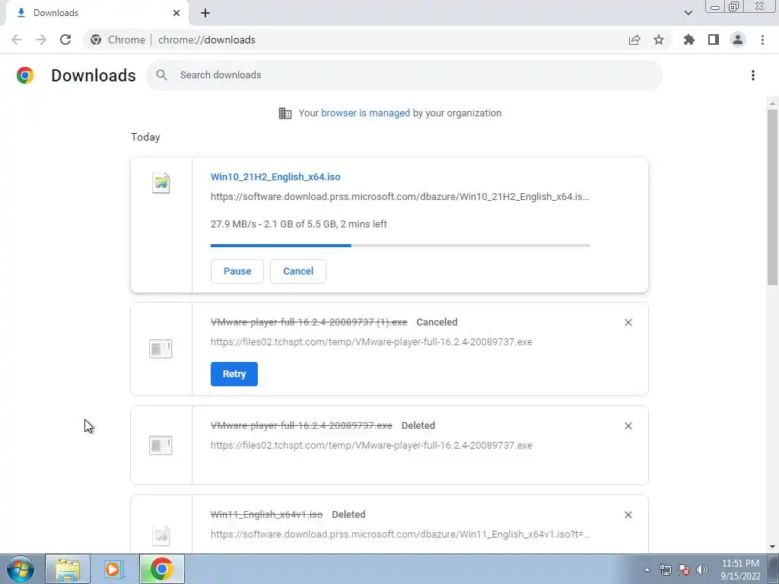Click the strikethrough Win11_English_x64v1.iso filename
Image resolution: width=779 pixels, height=584 pixels.
tap(266, 515)
